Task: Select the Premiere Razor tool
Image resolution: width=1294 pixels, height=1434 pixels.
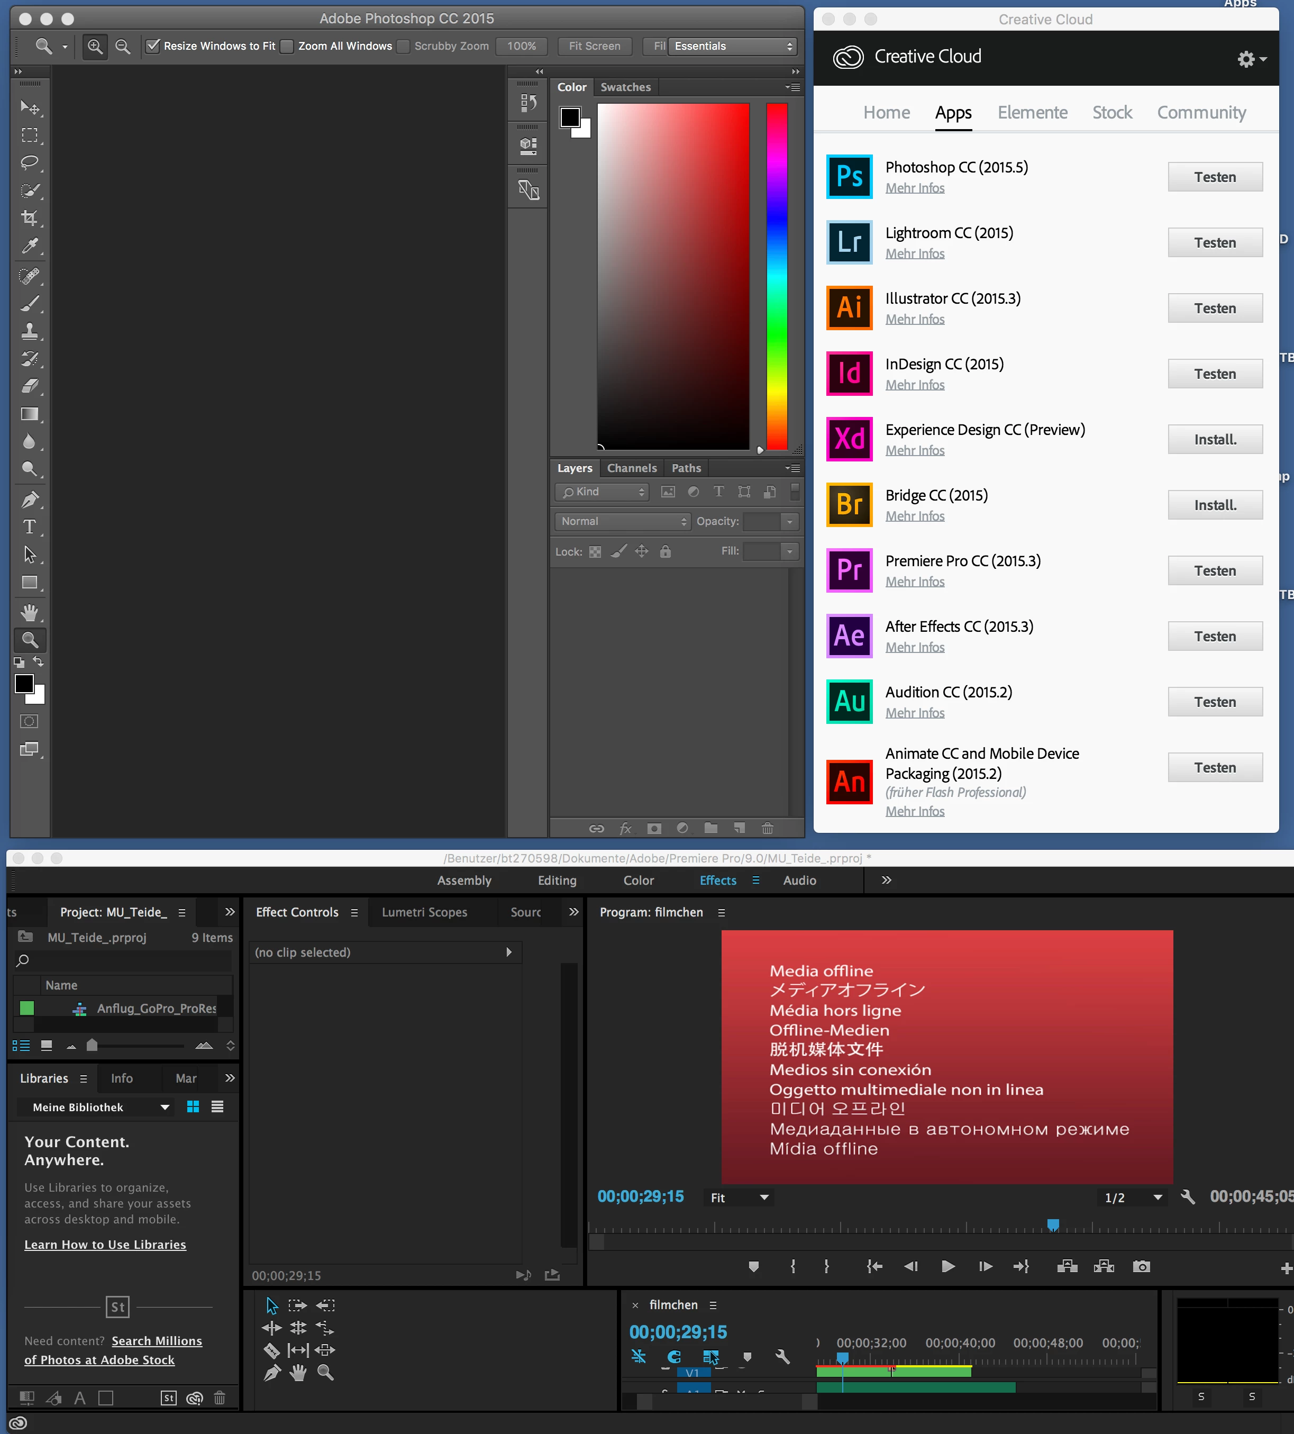Action: tap(271, 1350)
